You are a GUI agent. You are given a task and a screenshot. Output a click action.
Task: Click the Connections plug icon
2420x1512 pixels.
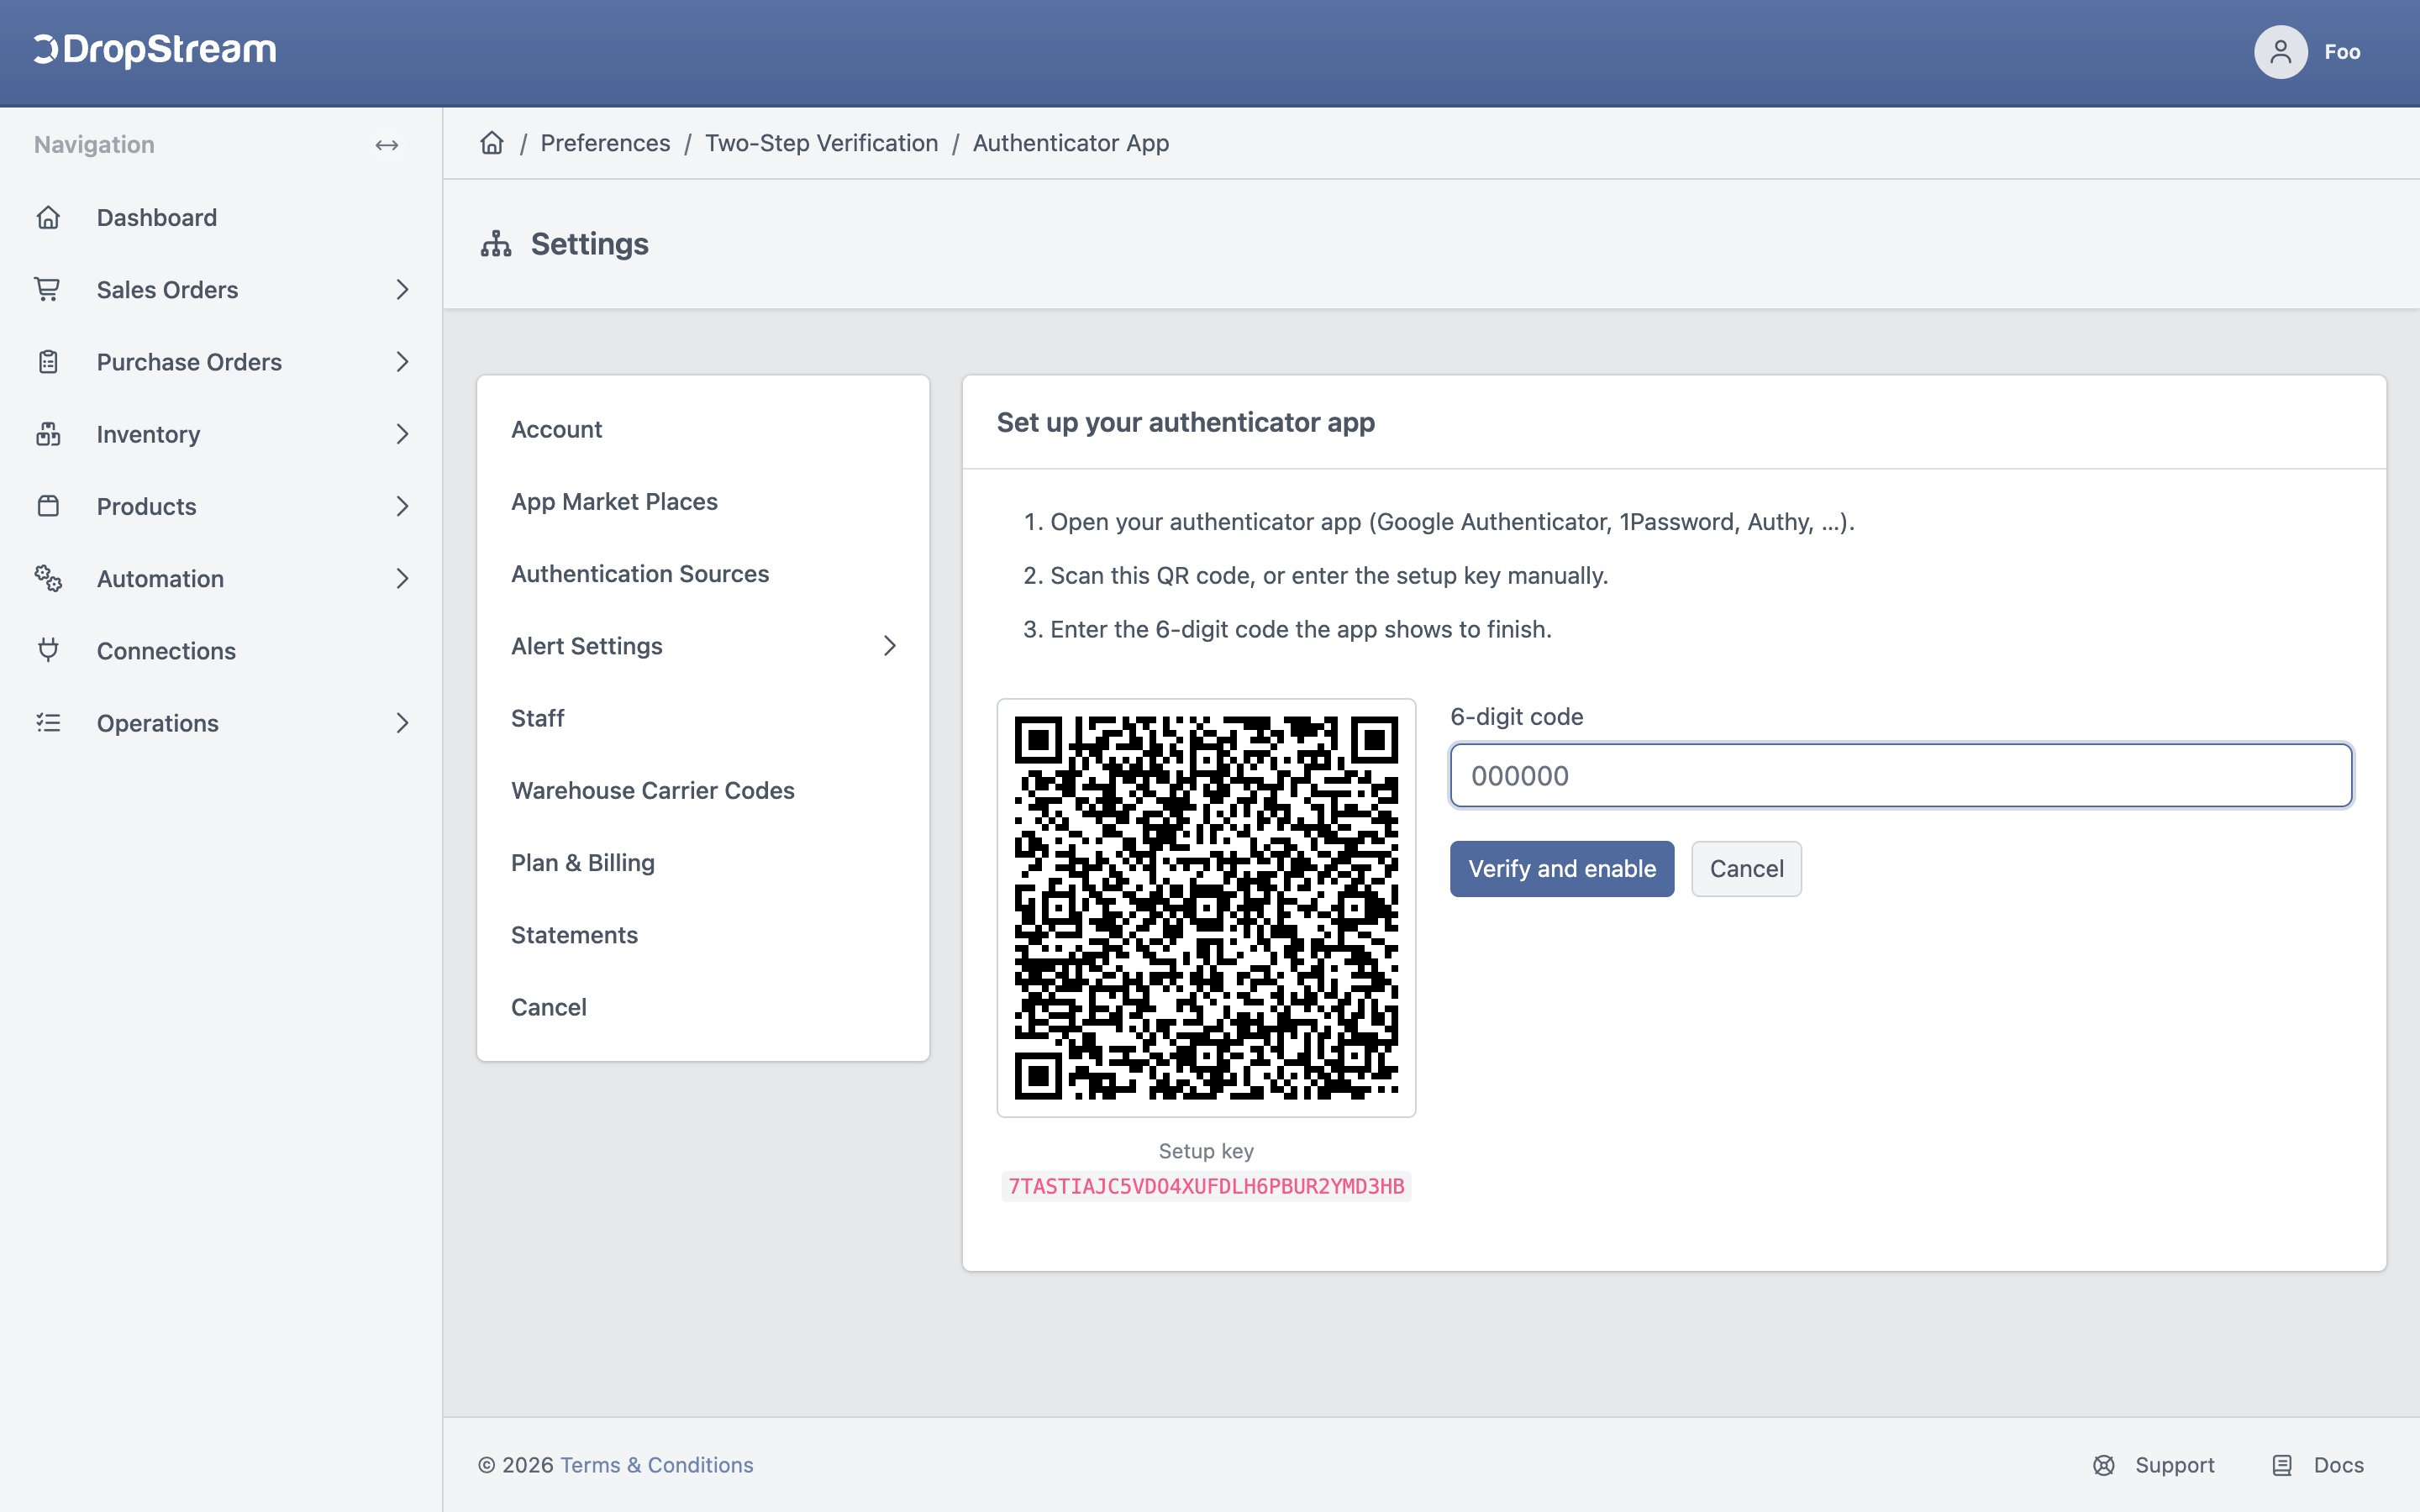pyautogui.click(x=48, y=650)
